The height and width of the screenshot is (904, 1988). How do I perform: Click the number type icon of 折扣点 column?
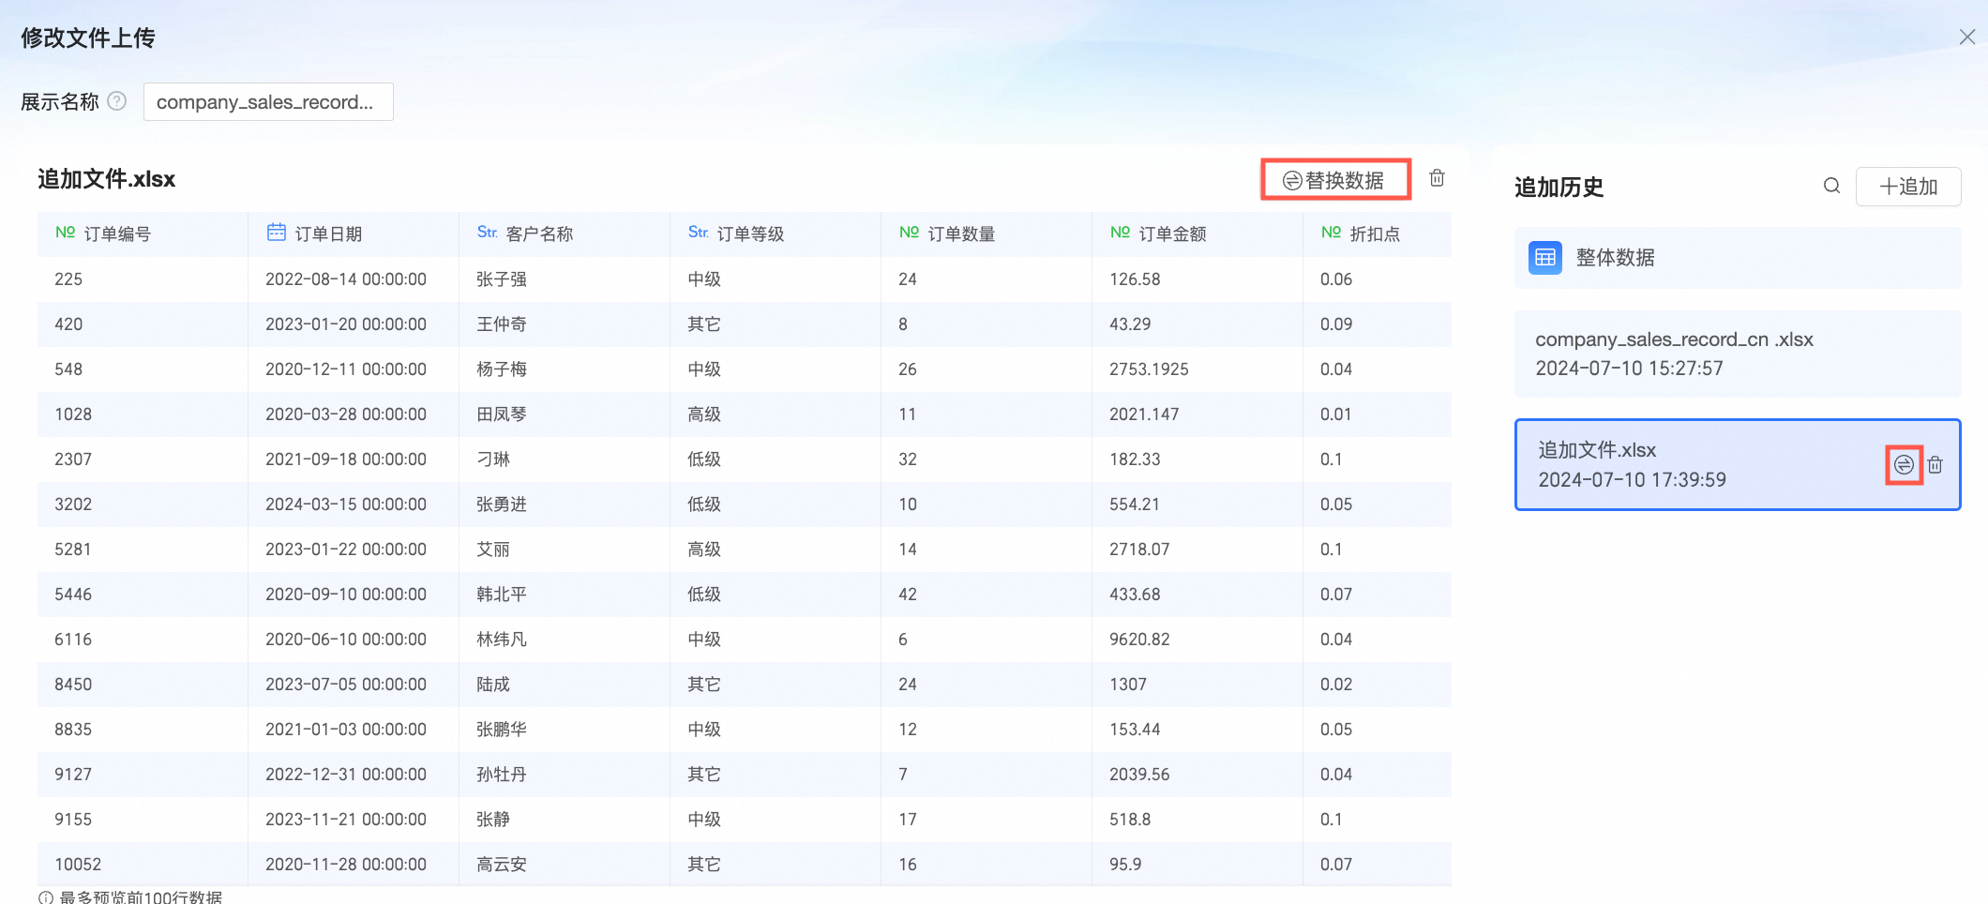1331,233
